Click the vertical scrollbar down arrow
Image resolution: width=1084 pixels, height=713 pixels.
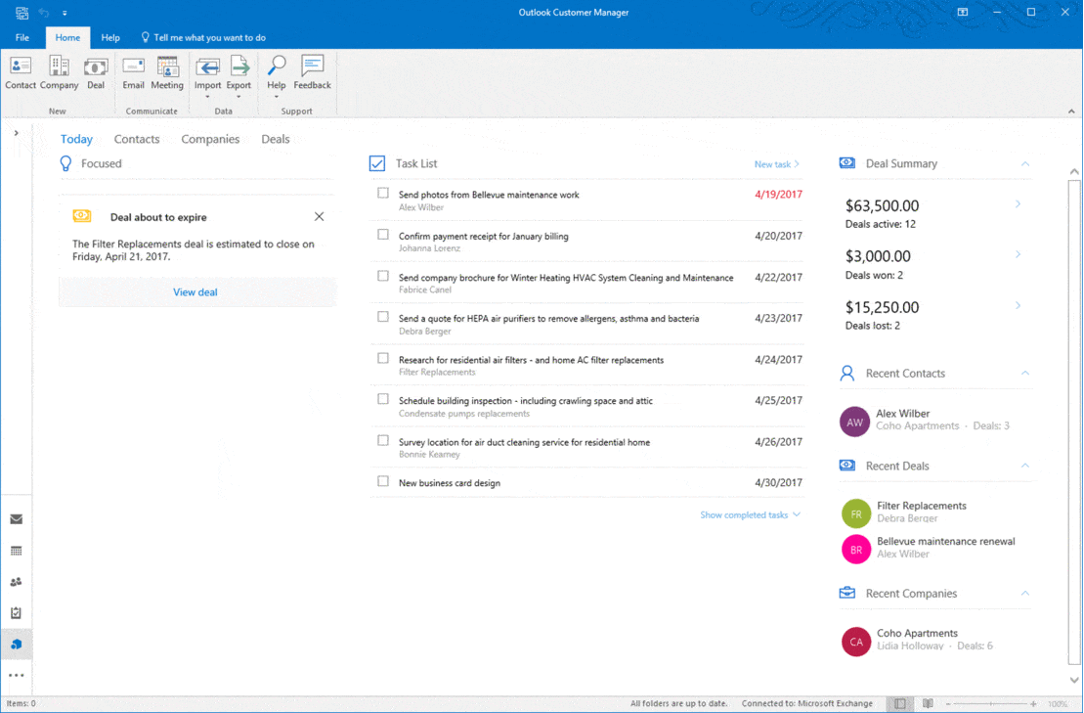(1073, 681)
